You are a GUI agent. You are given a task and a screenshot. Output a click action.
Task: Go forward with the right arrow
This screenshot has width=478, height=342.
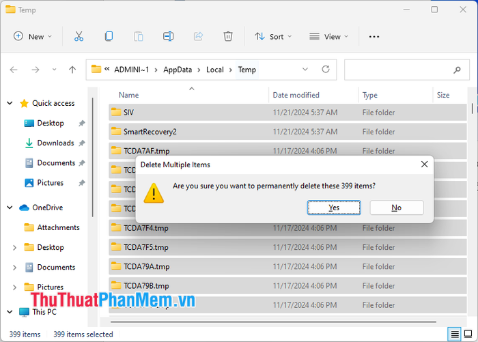pos(36,70)
